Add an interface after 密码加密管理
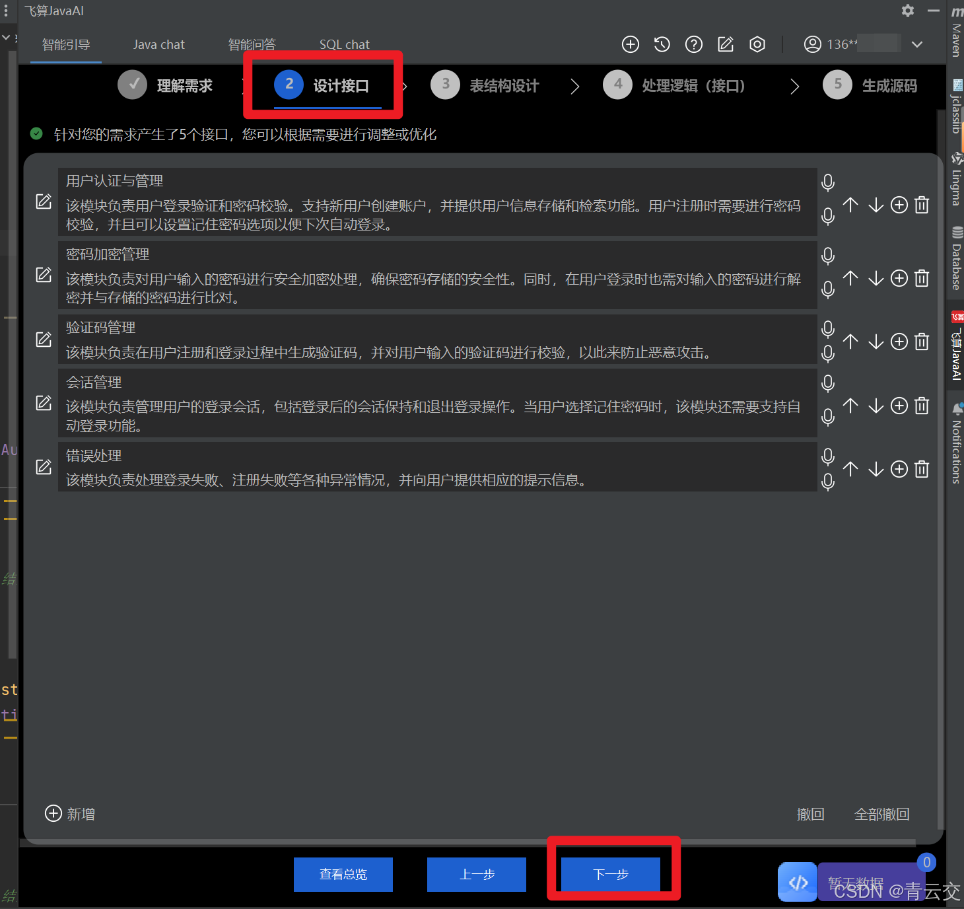 [x=899, y=278]
